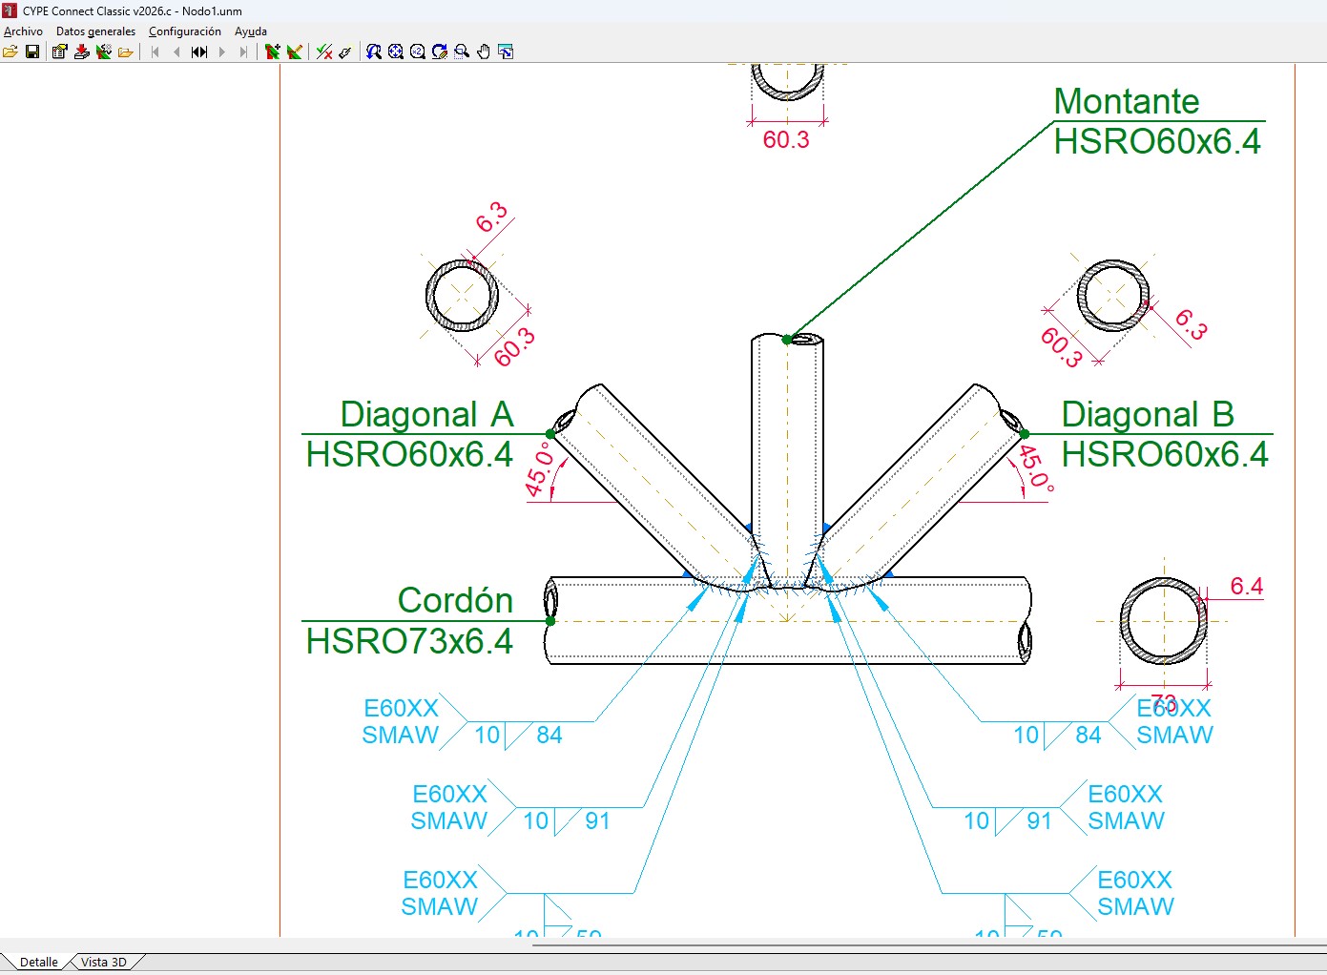The image size is (1327, 975).
Task: Save the file with the floppy disk icon
Action: pos(32,52)
